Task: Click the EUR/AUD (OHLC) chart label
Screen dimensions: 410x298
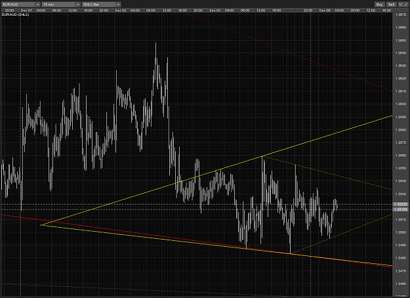Action: (x=15, y=14)
